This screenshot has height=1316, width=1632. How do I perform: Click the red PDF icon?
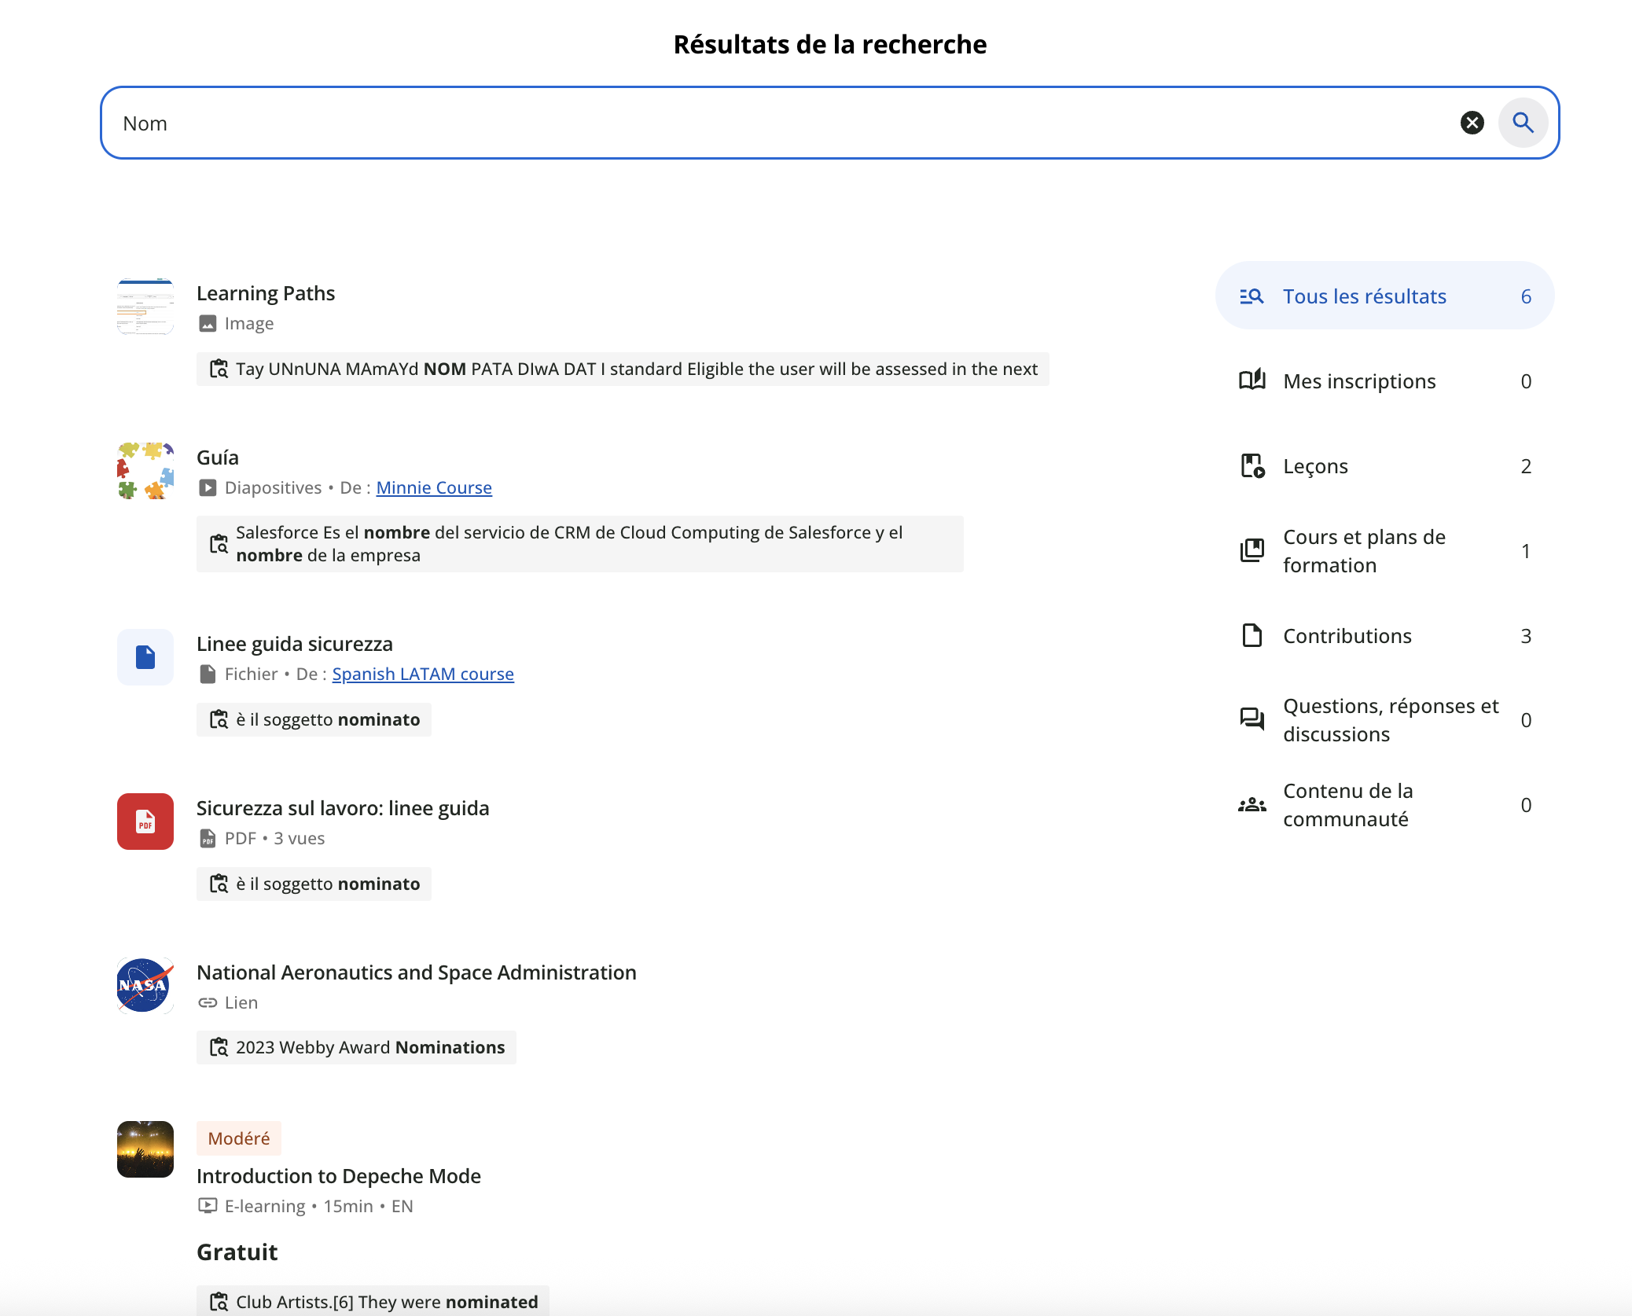145,822
